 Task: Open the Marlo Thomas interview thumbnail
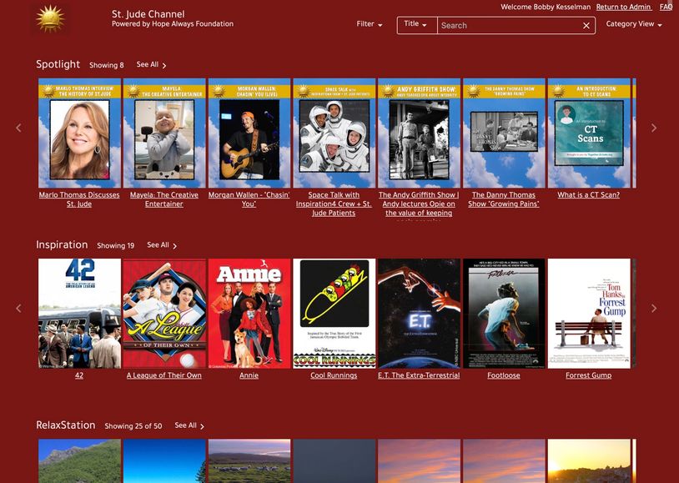pos(80,133)
